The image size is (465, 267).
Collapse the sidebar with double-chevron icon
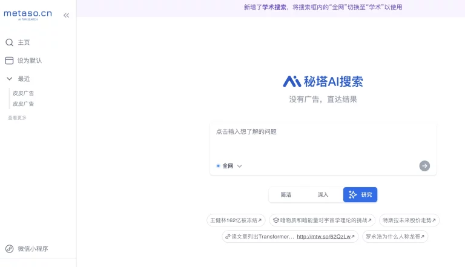(66, 15)
